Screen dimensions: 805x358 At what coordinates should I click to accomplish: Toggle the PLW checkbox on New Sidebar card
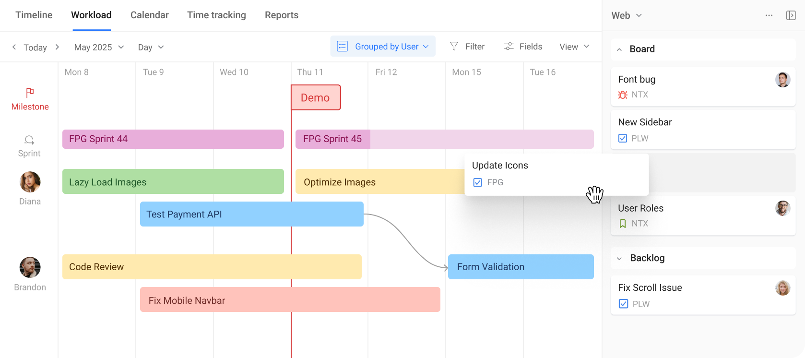[622, 138]
